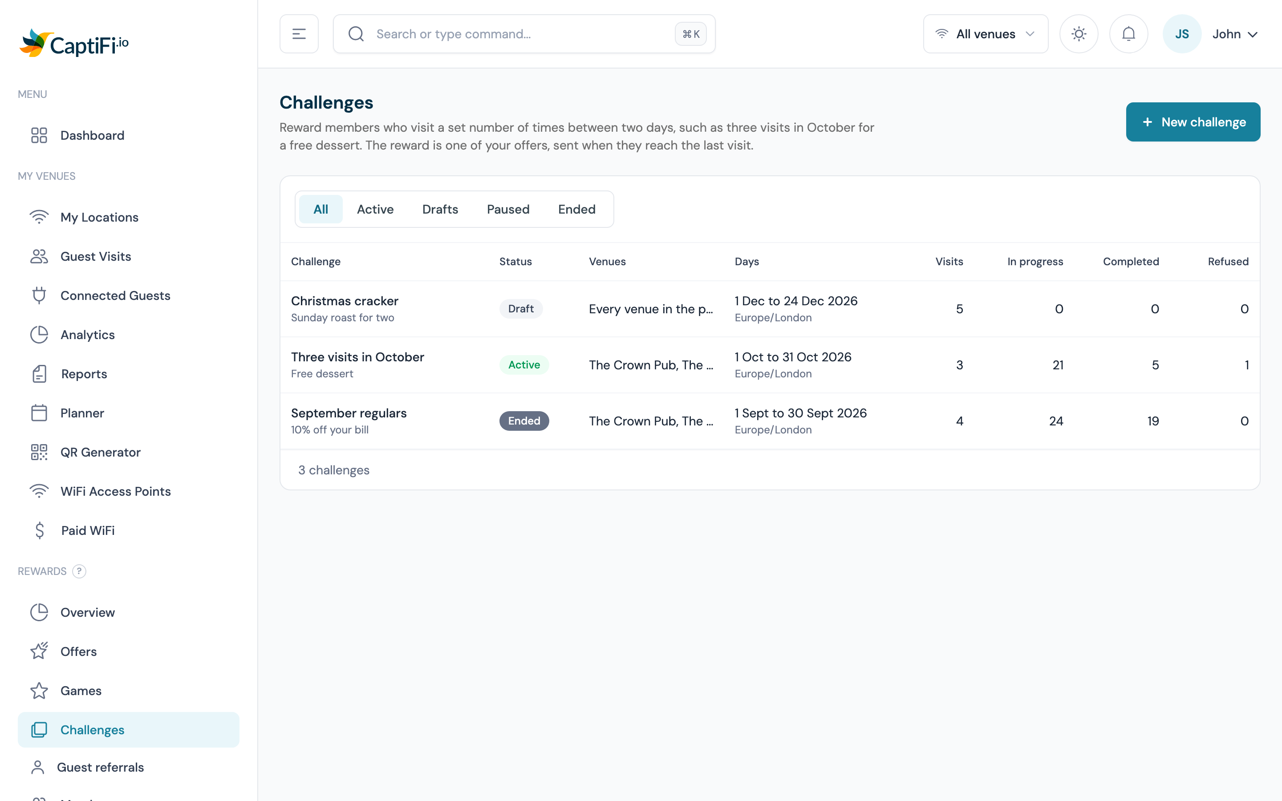Click the Completed column header
1282x801 pixels.
click(1131, 262)
